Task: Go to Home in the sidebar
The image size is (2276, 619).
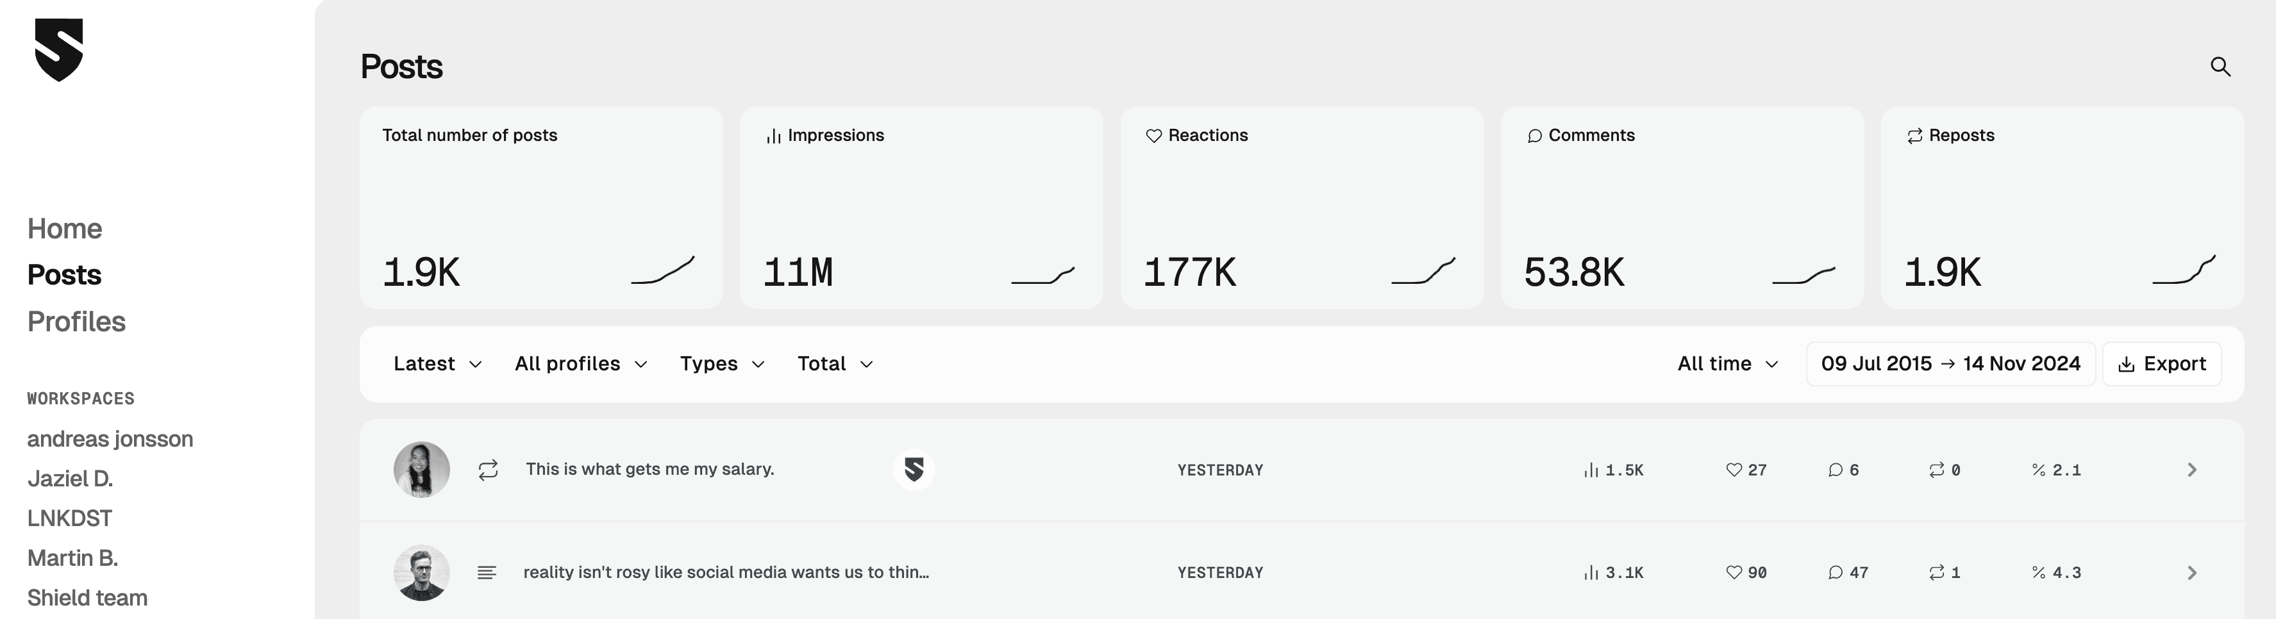Action: [65, 229]
